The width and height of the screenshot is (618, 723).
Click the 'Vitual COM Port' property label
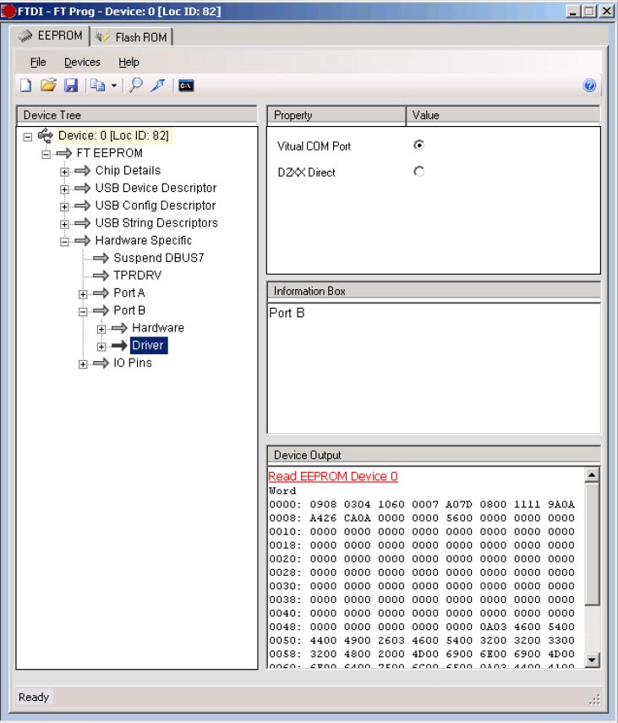(x=314, y=146)
